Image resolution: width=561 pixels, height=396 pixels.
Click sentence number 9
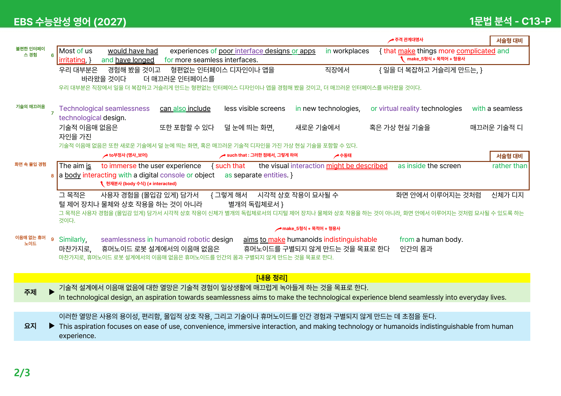tap(52, 239)
